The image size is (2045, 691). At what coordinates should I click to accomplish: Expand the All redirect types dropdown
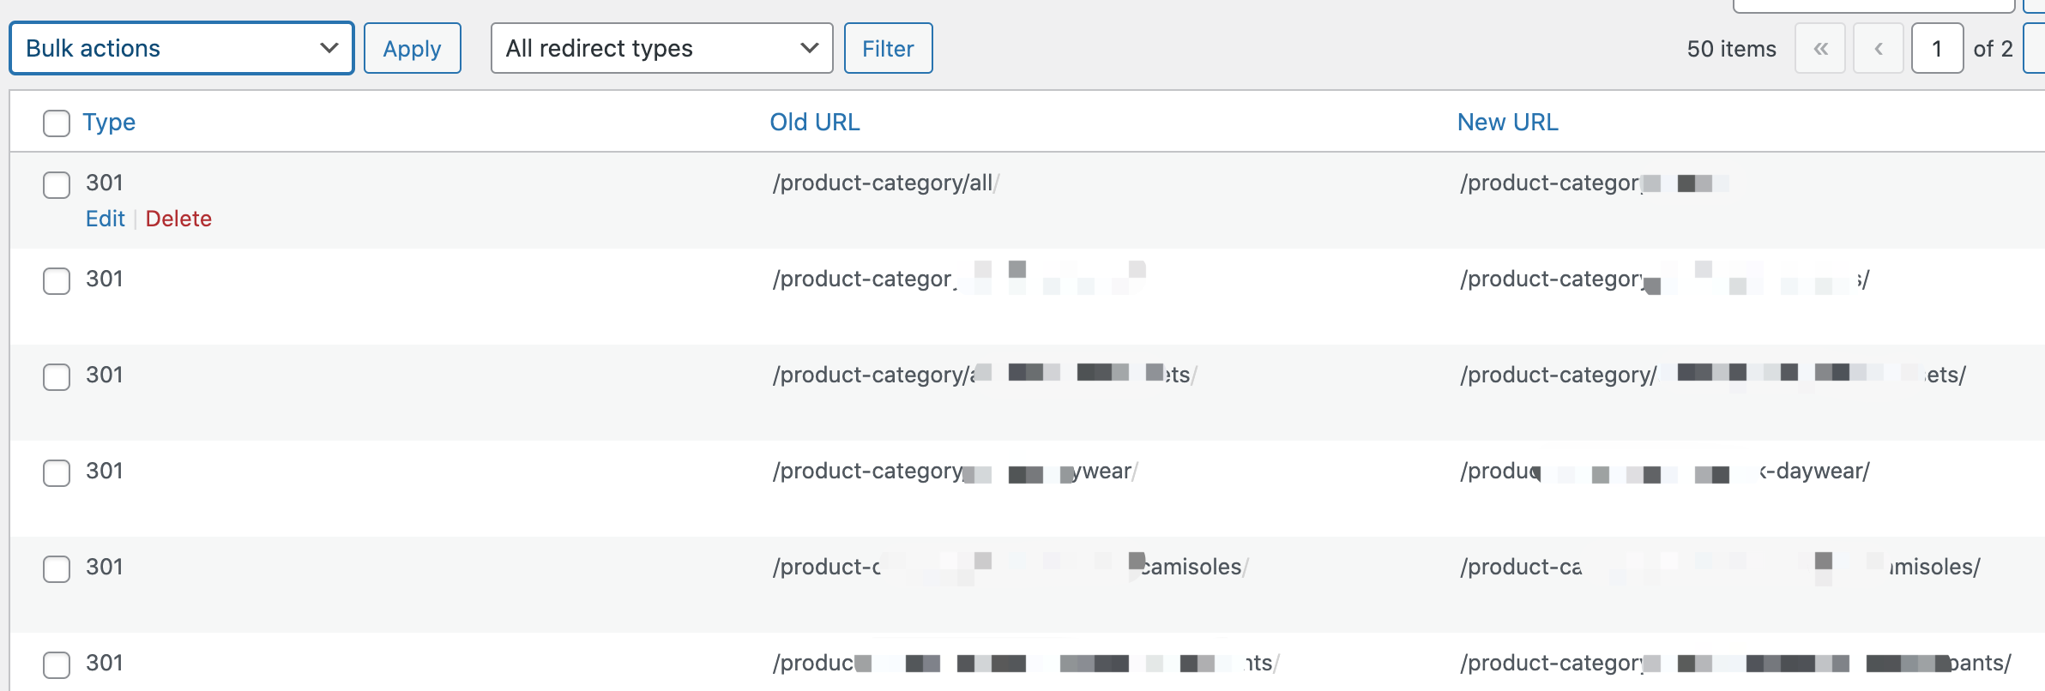661,48
